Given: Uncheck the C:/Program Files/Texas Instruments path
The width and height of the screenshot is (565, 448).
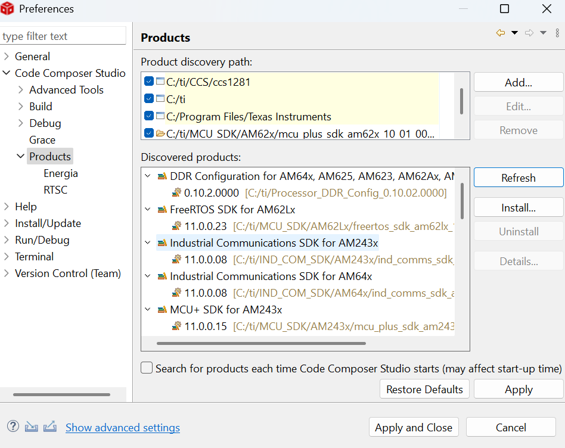Looking at the screenshot, I should pos(149,116).
